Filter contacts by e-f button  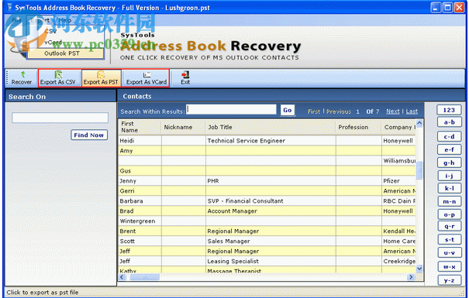[449, 149]
